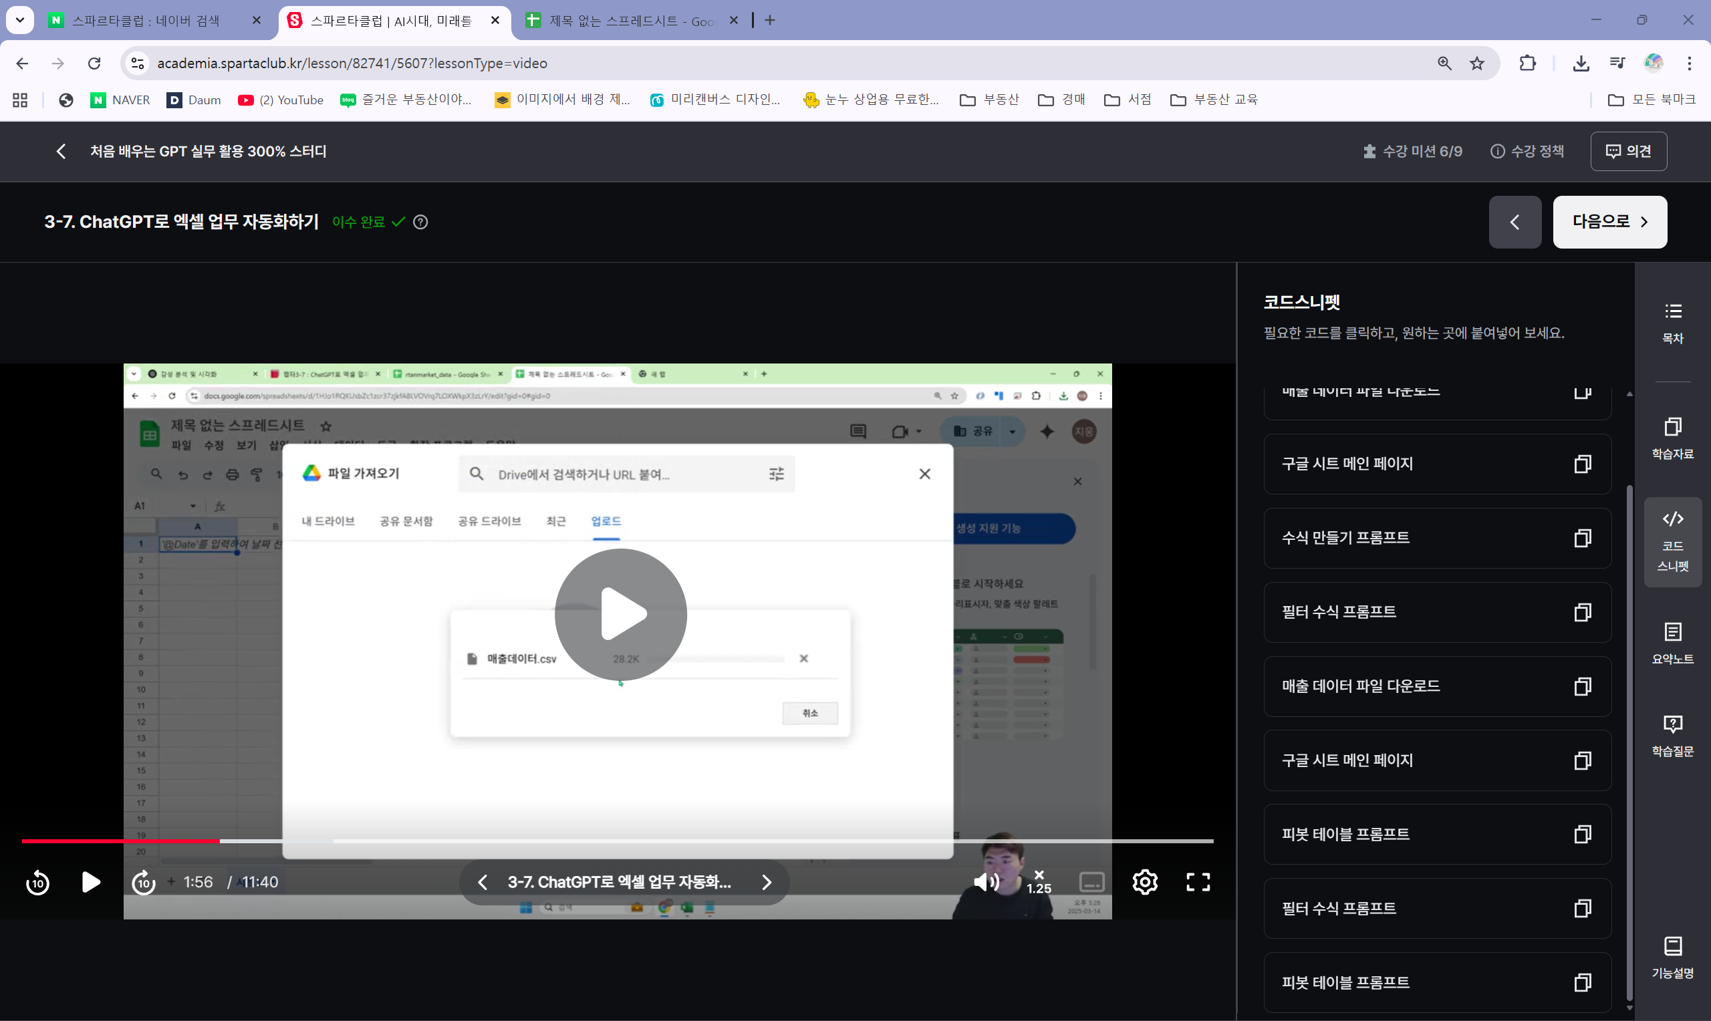Click the large center play button on video

tap(620, 613)
